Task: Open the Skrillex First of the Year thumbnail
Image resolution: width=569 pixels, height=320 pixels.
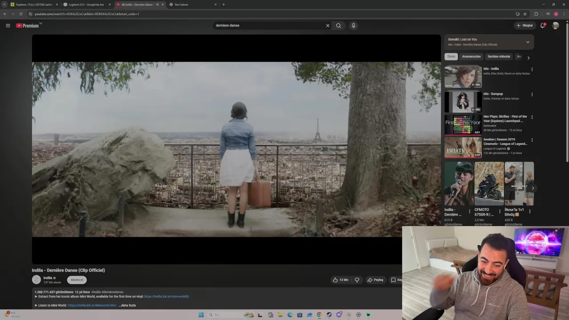Action: 463,124
